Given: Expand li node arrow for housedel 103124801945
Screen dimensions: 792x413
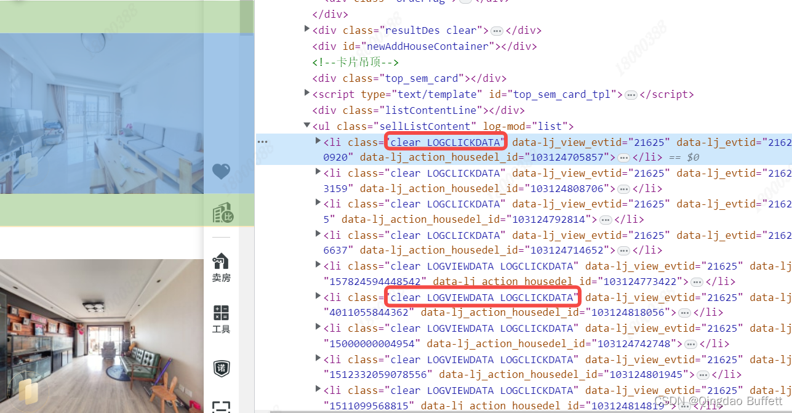Looking at the screenshot, I should pyautogui.click(x=318, y=358).
